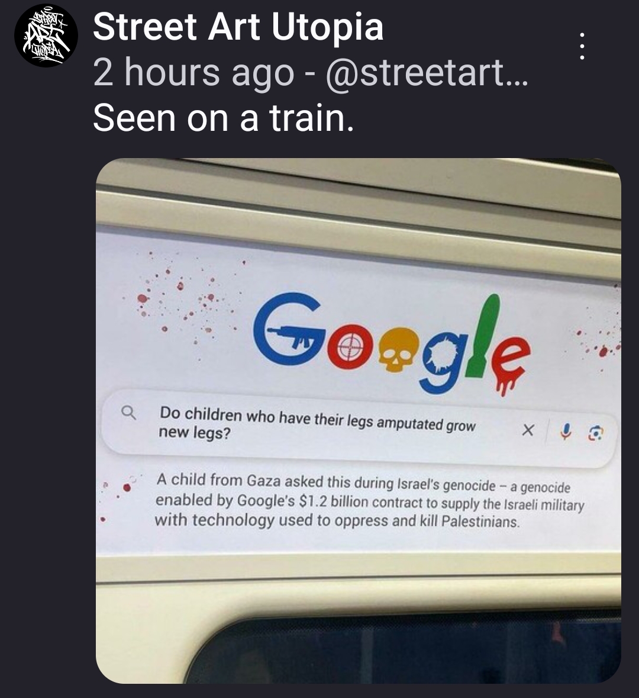Click the "A child from Gaza" paragraph

[369, 501]
